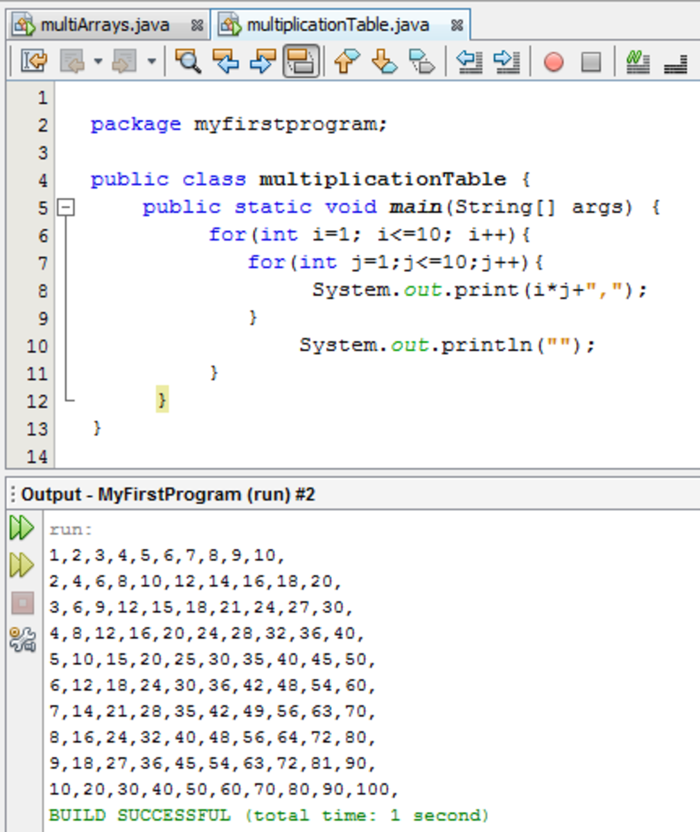Jump to the previous find occurrence
Screen dimensions: 700x832
[225, 62]
